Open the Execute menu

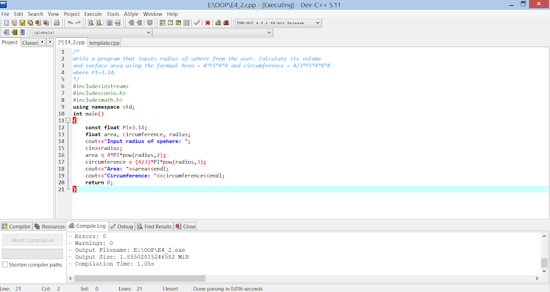(93, 14)
